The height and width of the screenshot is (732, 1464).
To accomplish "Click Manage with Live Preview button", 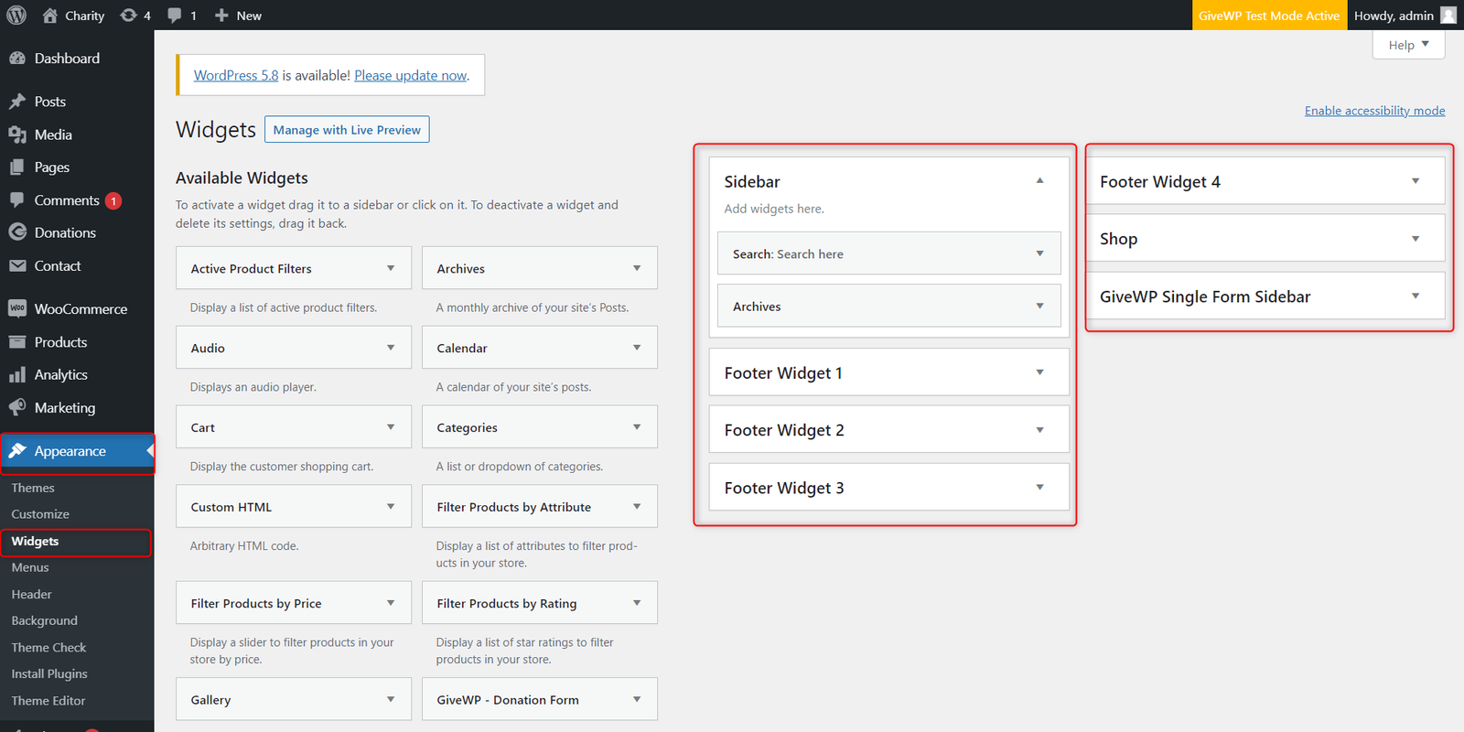I will pyautogui.click(x=347, y=130).
